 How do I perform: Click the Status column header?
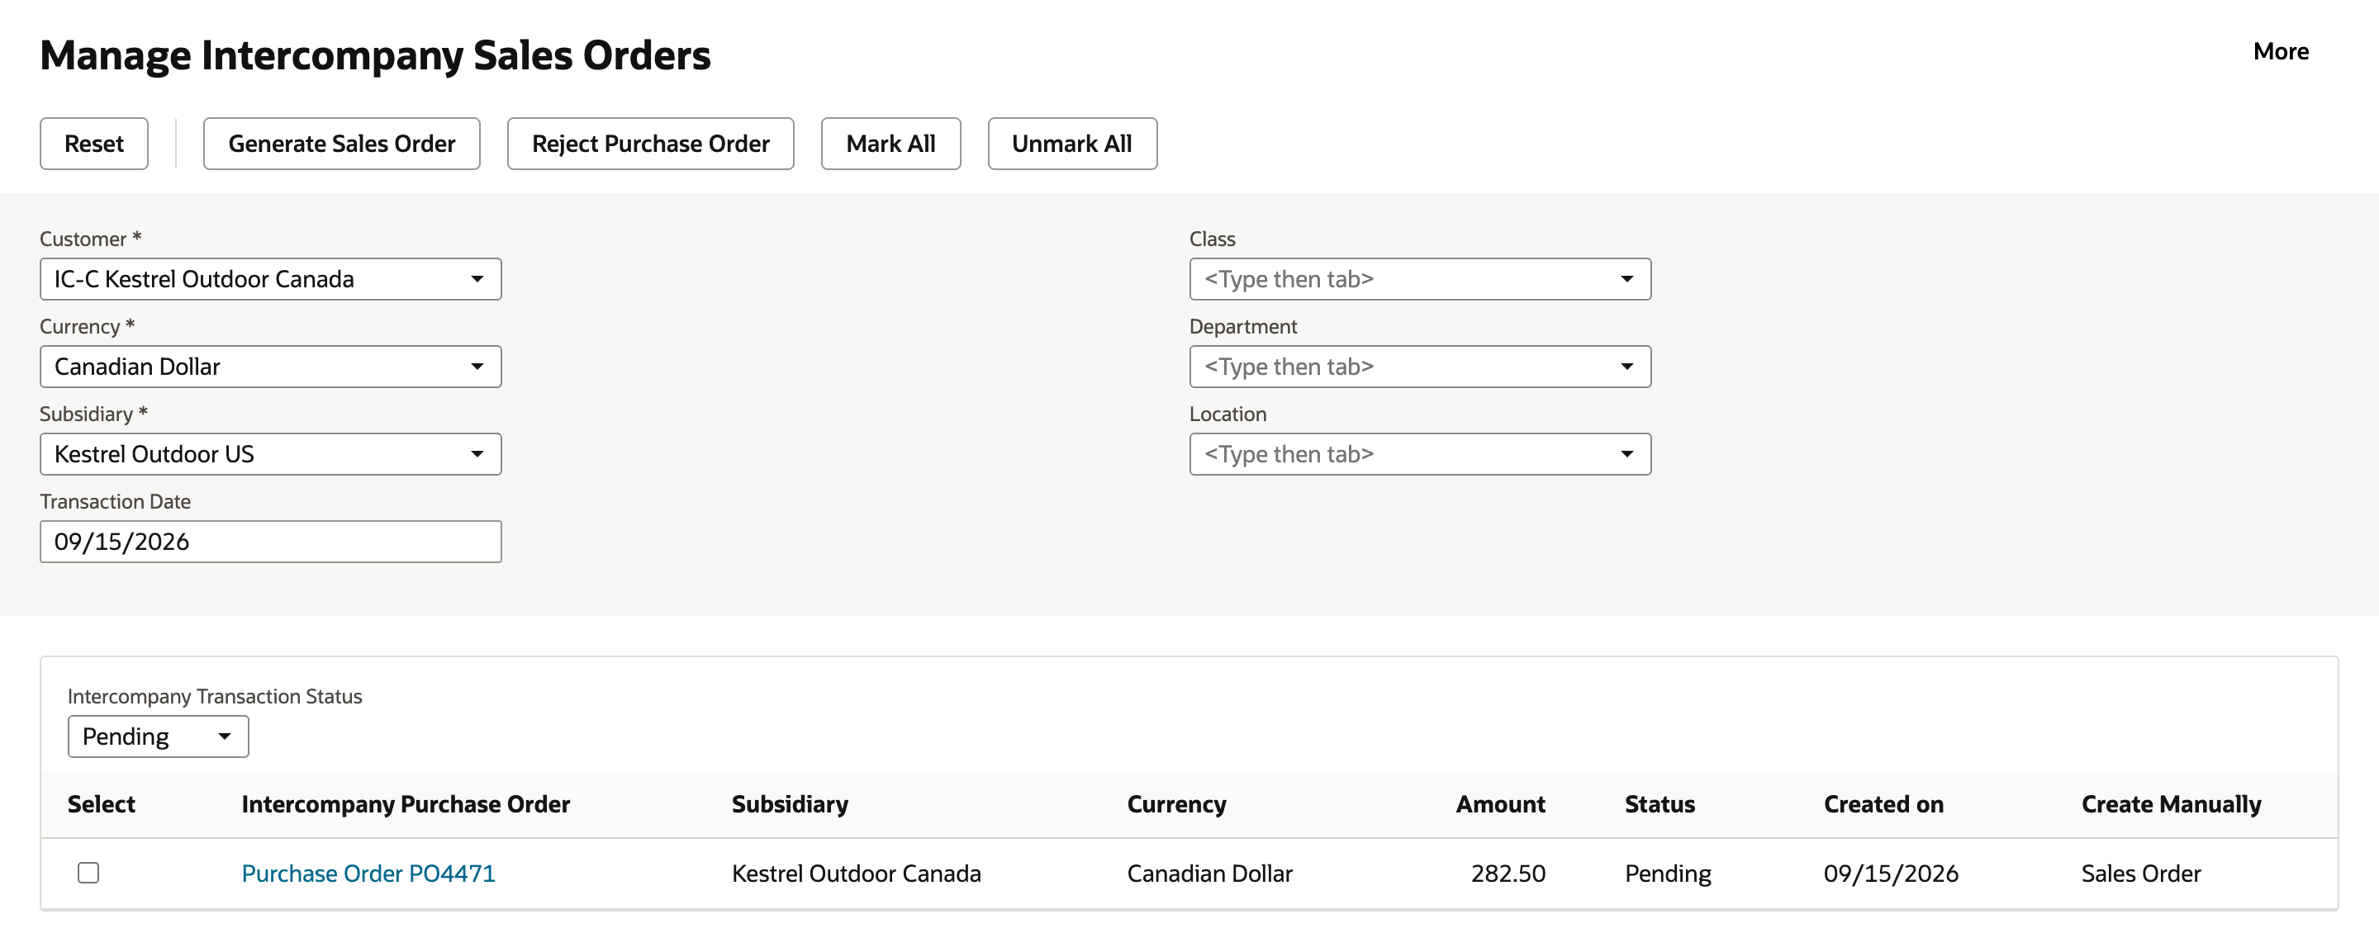tap(1660, 804)
